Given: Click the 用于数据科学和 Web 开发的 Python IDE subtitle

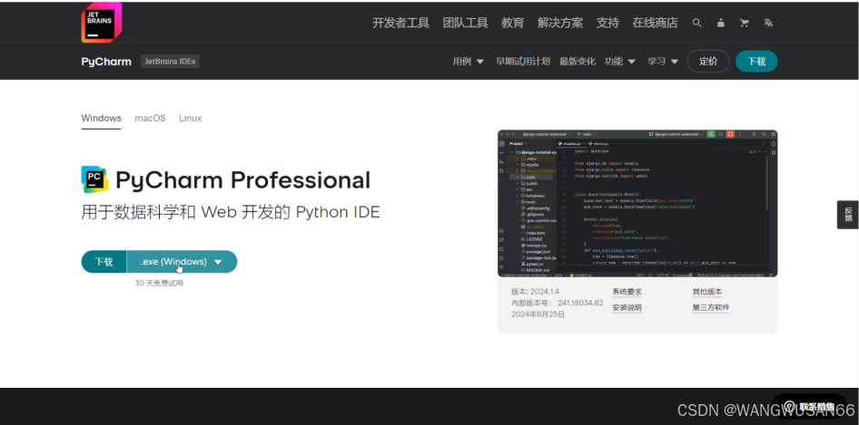Looking at the screenshot, I should point(231,212).
